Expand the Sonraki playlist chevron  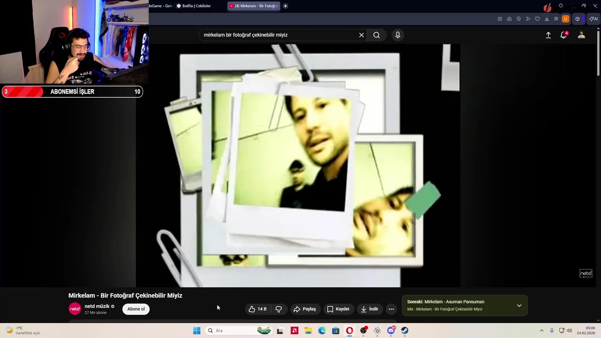(x=519, y=306)
